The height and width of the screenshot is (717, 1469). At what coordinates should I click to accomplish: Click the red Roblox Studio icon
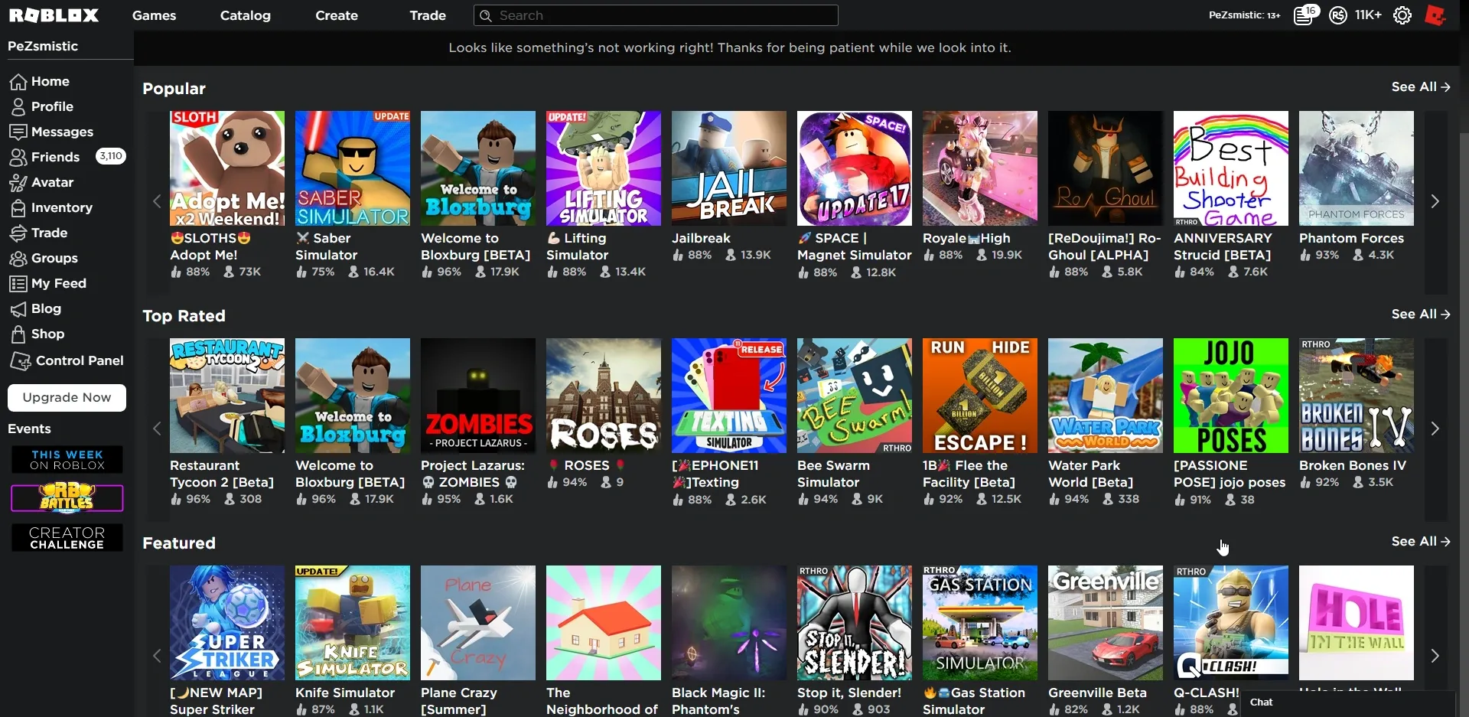(x=1435, y=15)
